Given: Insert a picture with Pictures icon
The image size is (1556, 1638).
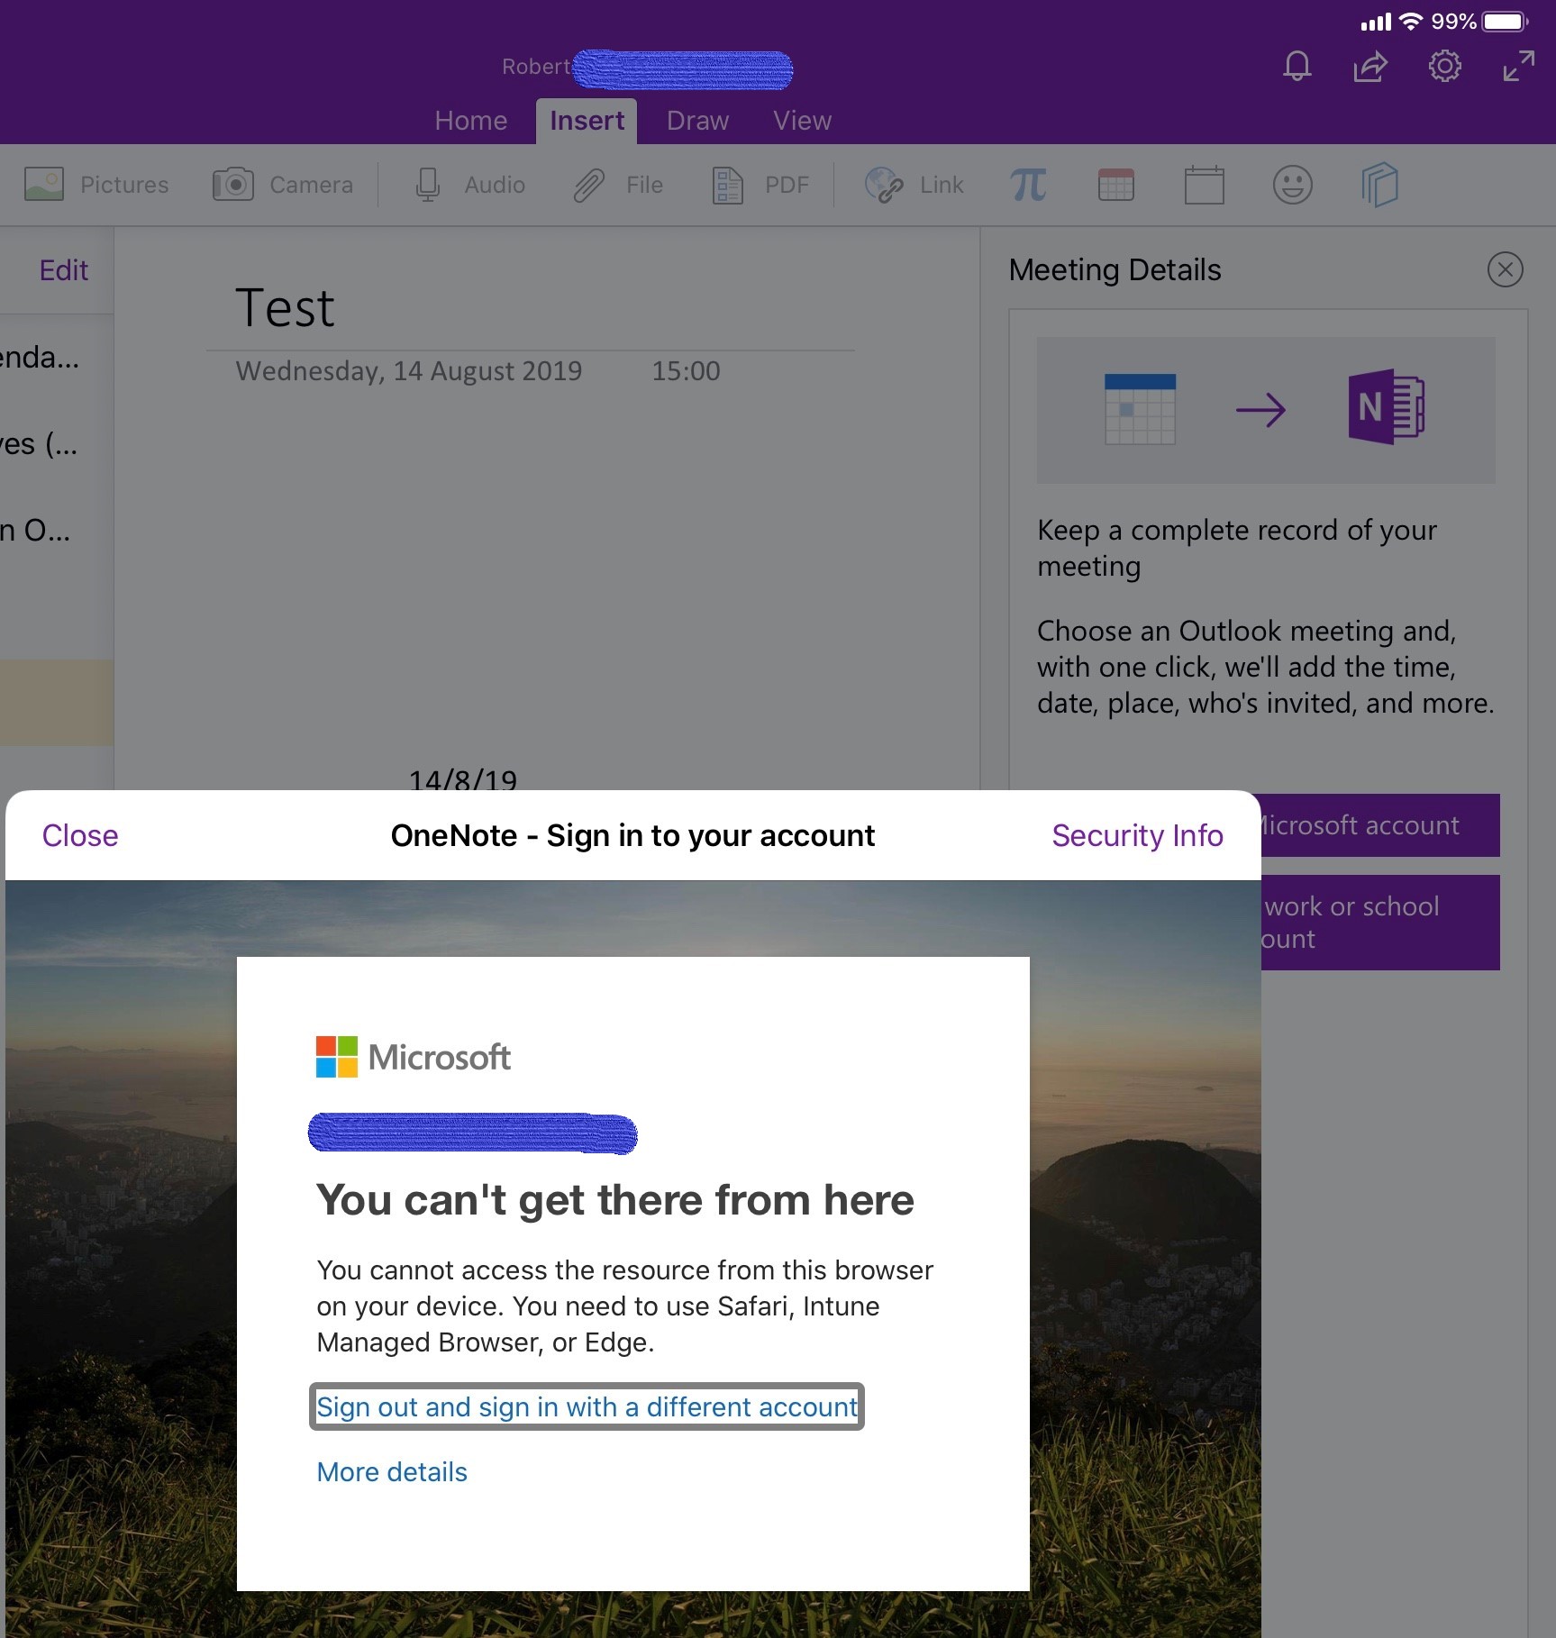Looking at the screenshot, I should pos(44,184).
